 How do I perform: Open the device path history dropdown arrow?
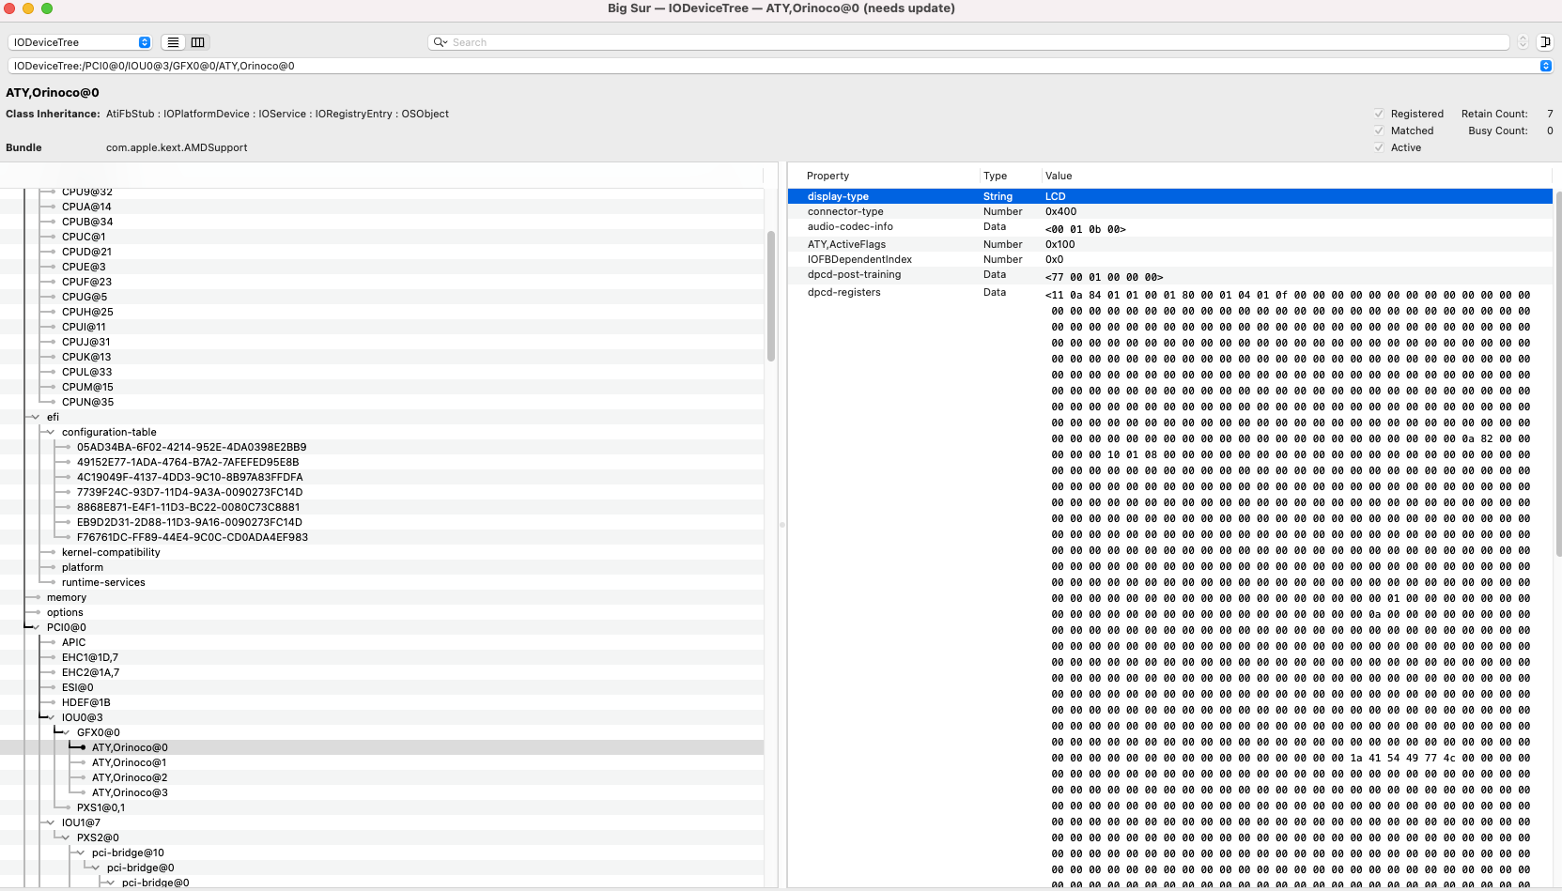(x=1545, y=66)
